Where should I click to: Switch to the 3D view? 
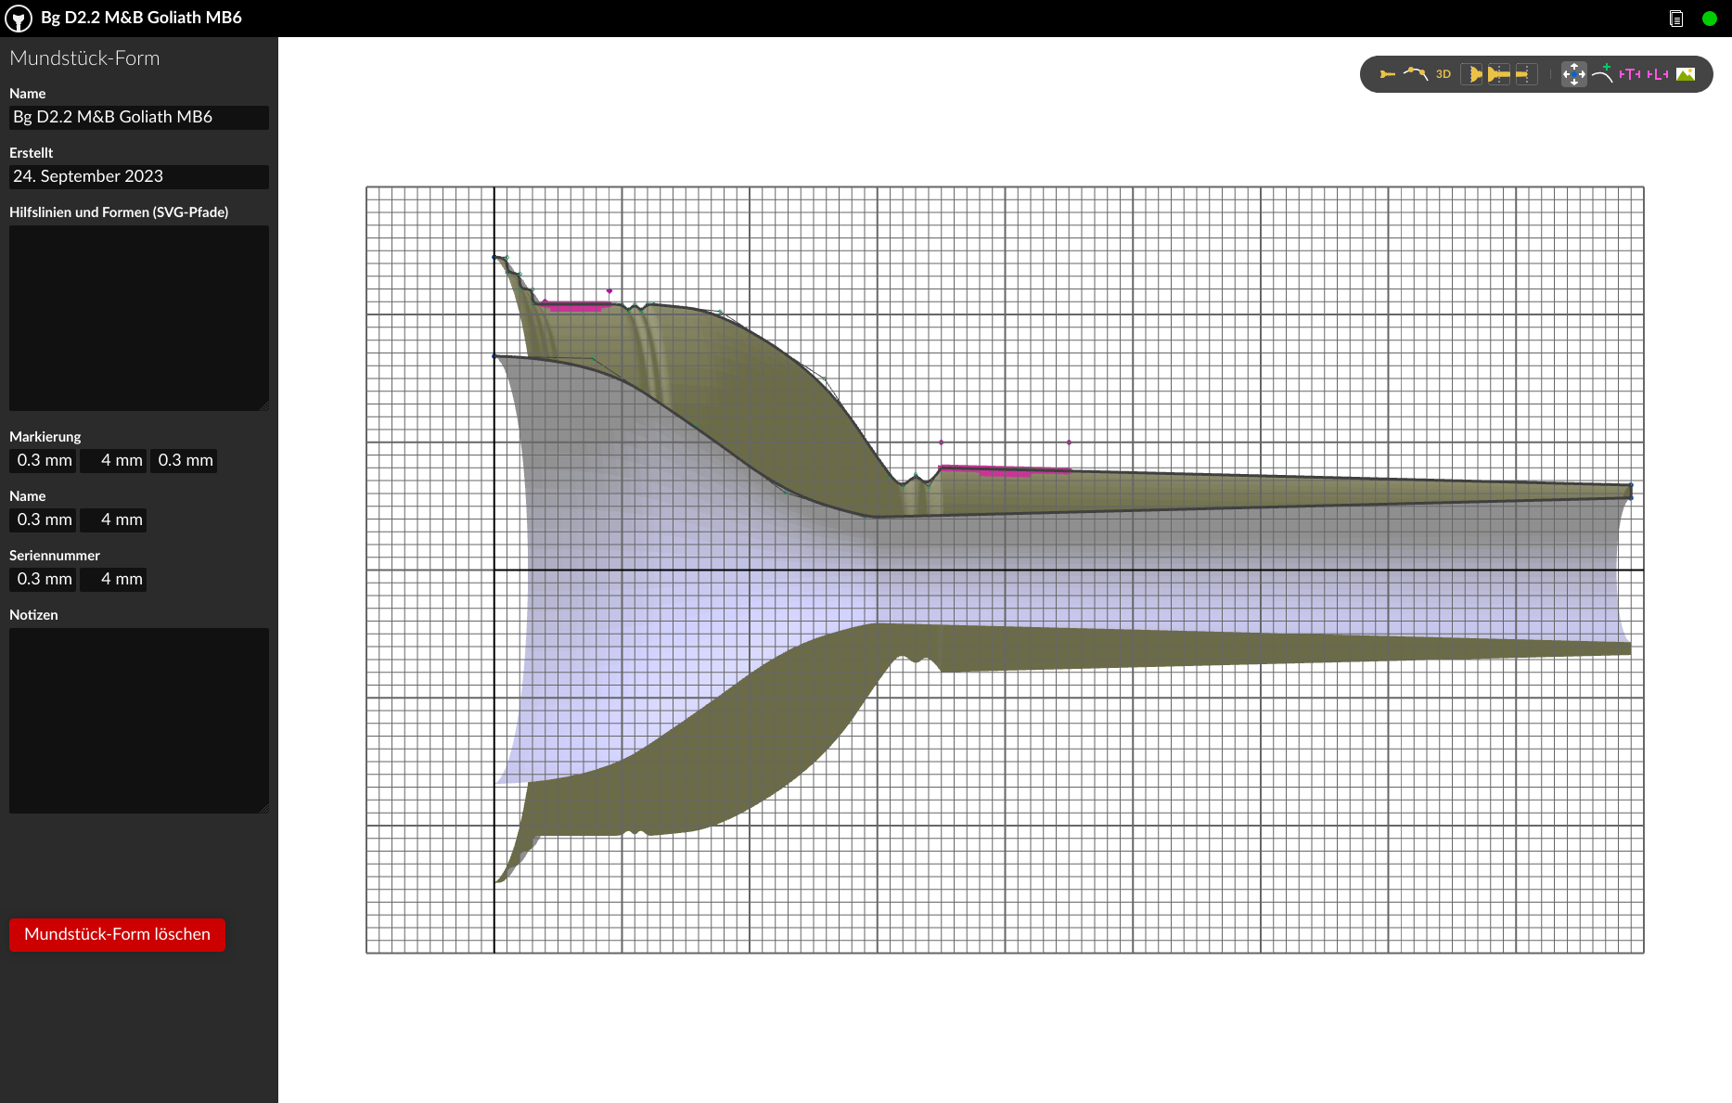point(1443,74)
